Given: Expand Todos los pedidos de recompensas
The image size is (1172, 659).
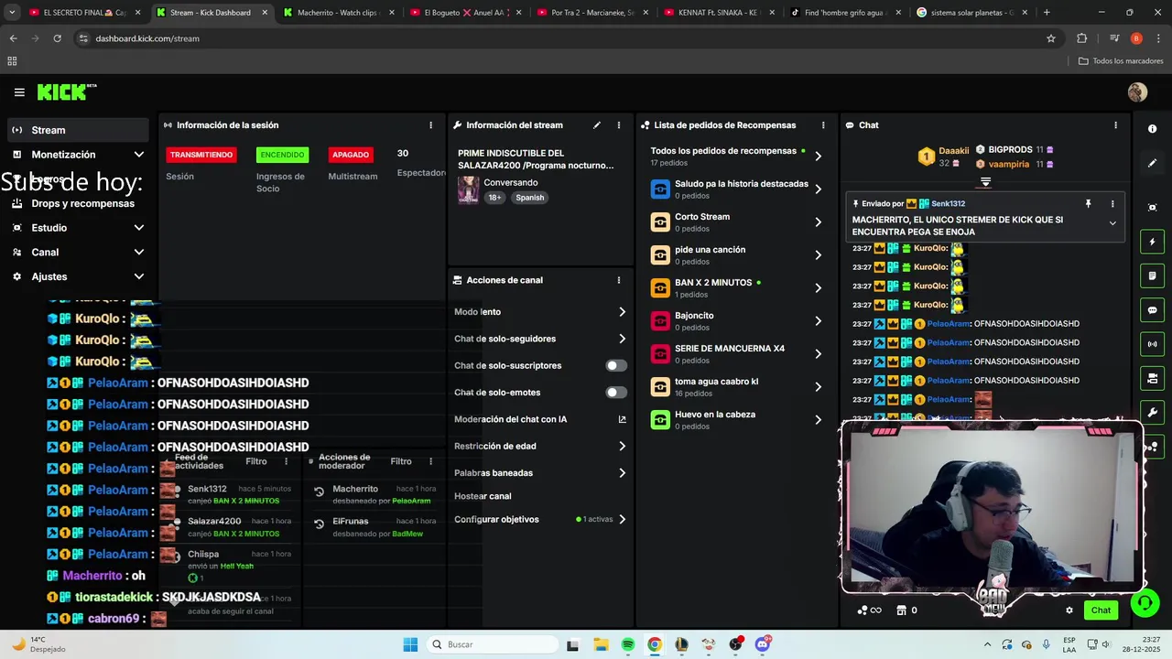Looking at the screenshot, I should (736, 156).
